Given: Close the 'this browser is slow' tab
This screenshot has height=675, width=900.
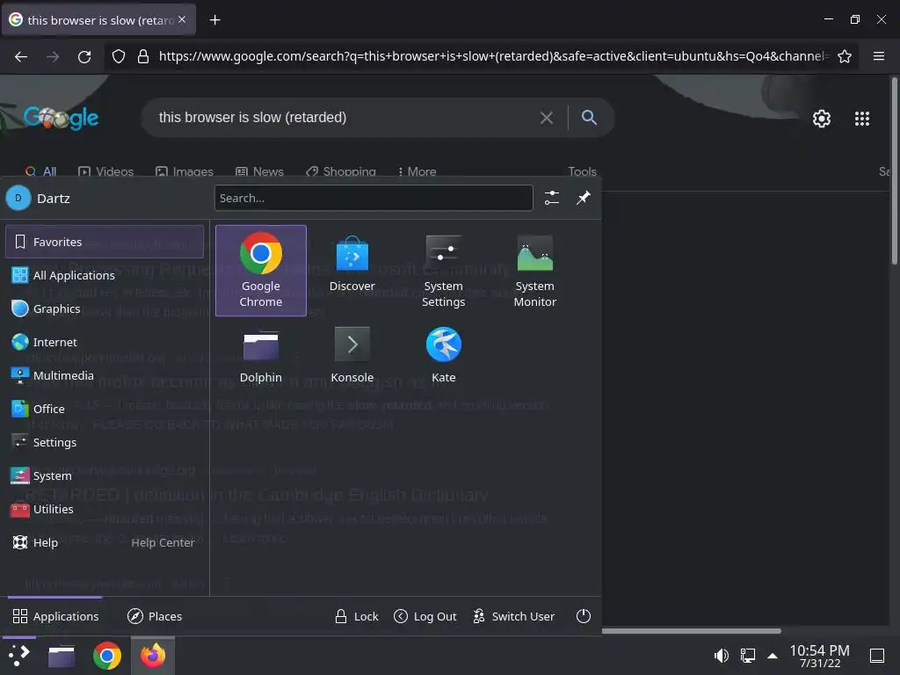Looking at the screenshot, I should point(182,19).
